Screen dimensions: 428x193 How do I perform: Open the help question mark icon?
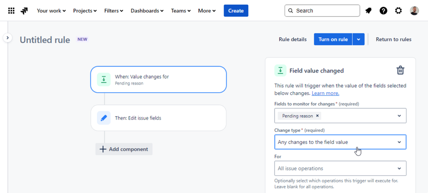point(383,11)
